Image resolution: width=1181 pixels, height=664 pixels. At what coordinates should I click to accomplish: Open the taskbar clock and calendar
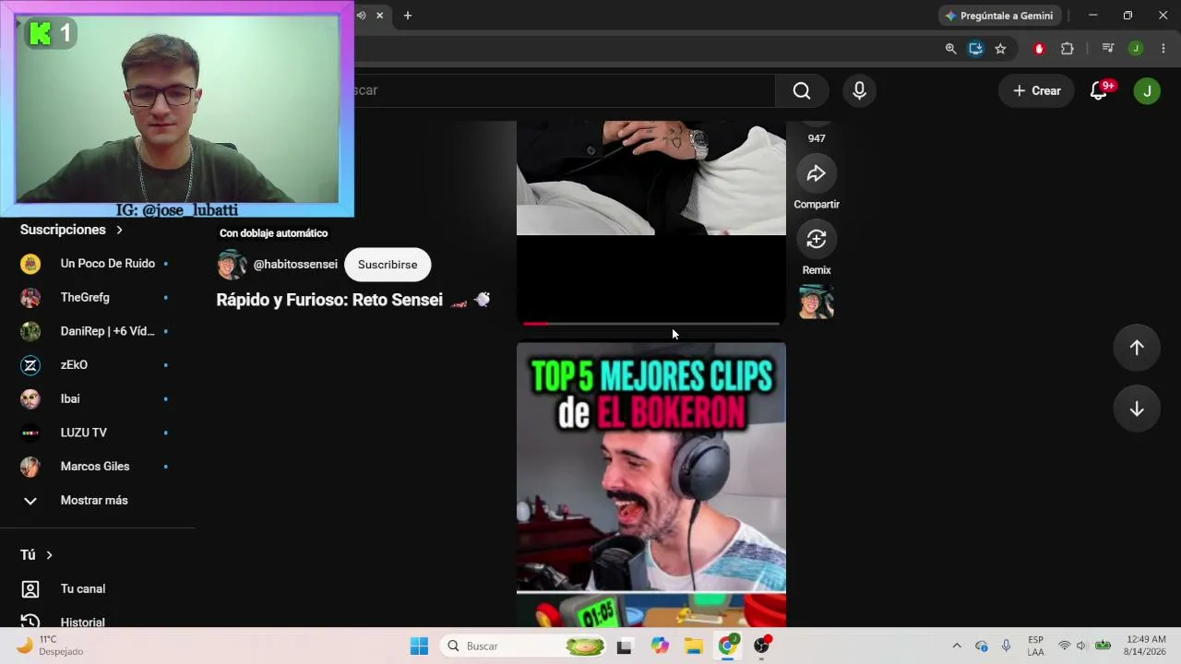(x=1146, y=646)
